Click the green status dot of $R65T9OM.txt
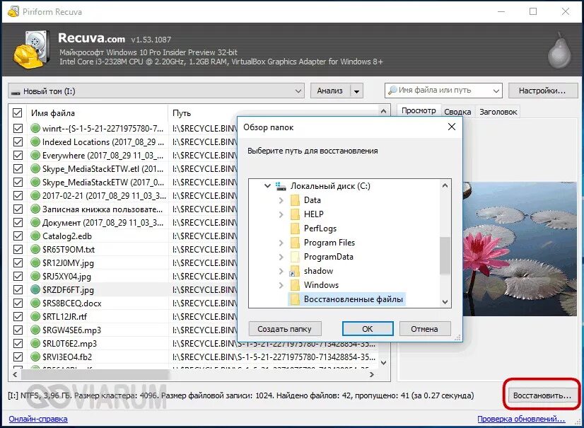The width and height of the screenshot is (584, 428). click(x=35, y=250)
